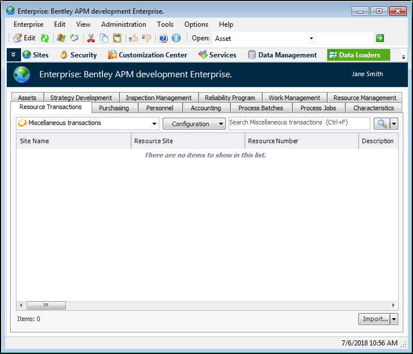413x354 pixels.
Task: Sort by Description column header
Action: (x=378, y=141)
